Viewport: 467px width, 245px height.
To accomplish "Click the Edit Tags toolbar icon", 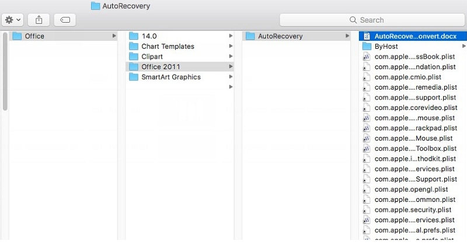I will pyautogui.click(x=65, y=20).
